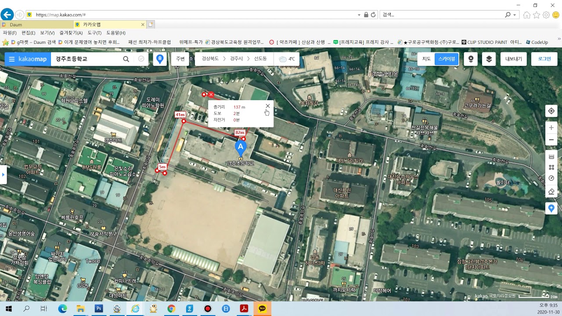This screenshot has width=562, height=316.
Task: Click the 41m distance label on map
Action: coord(180,115)
